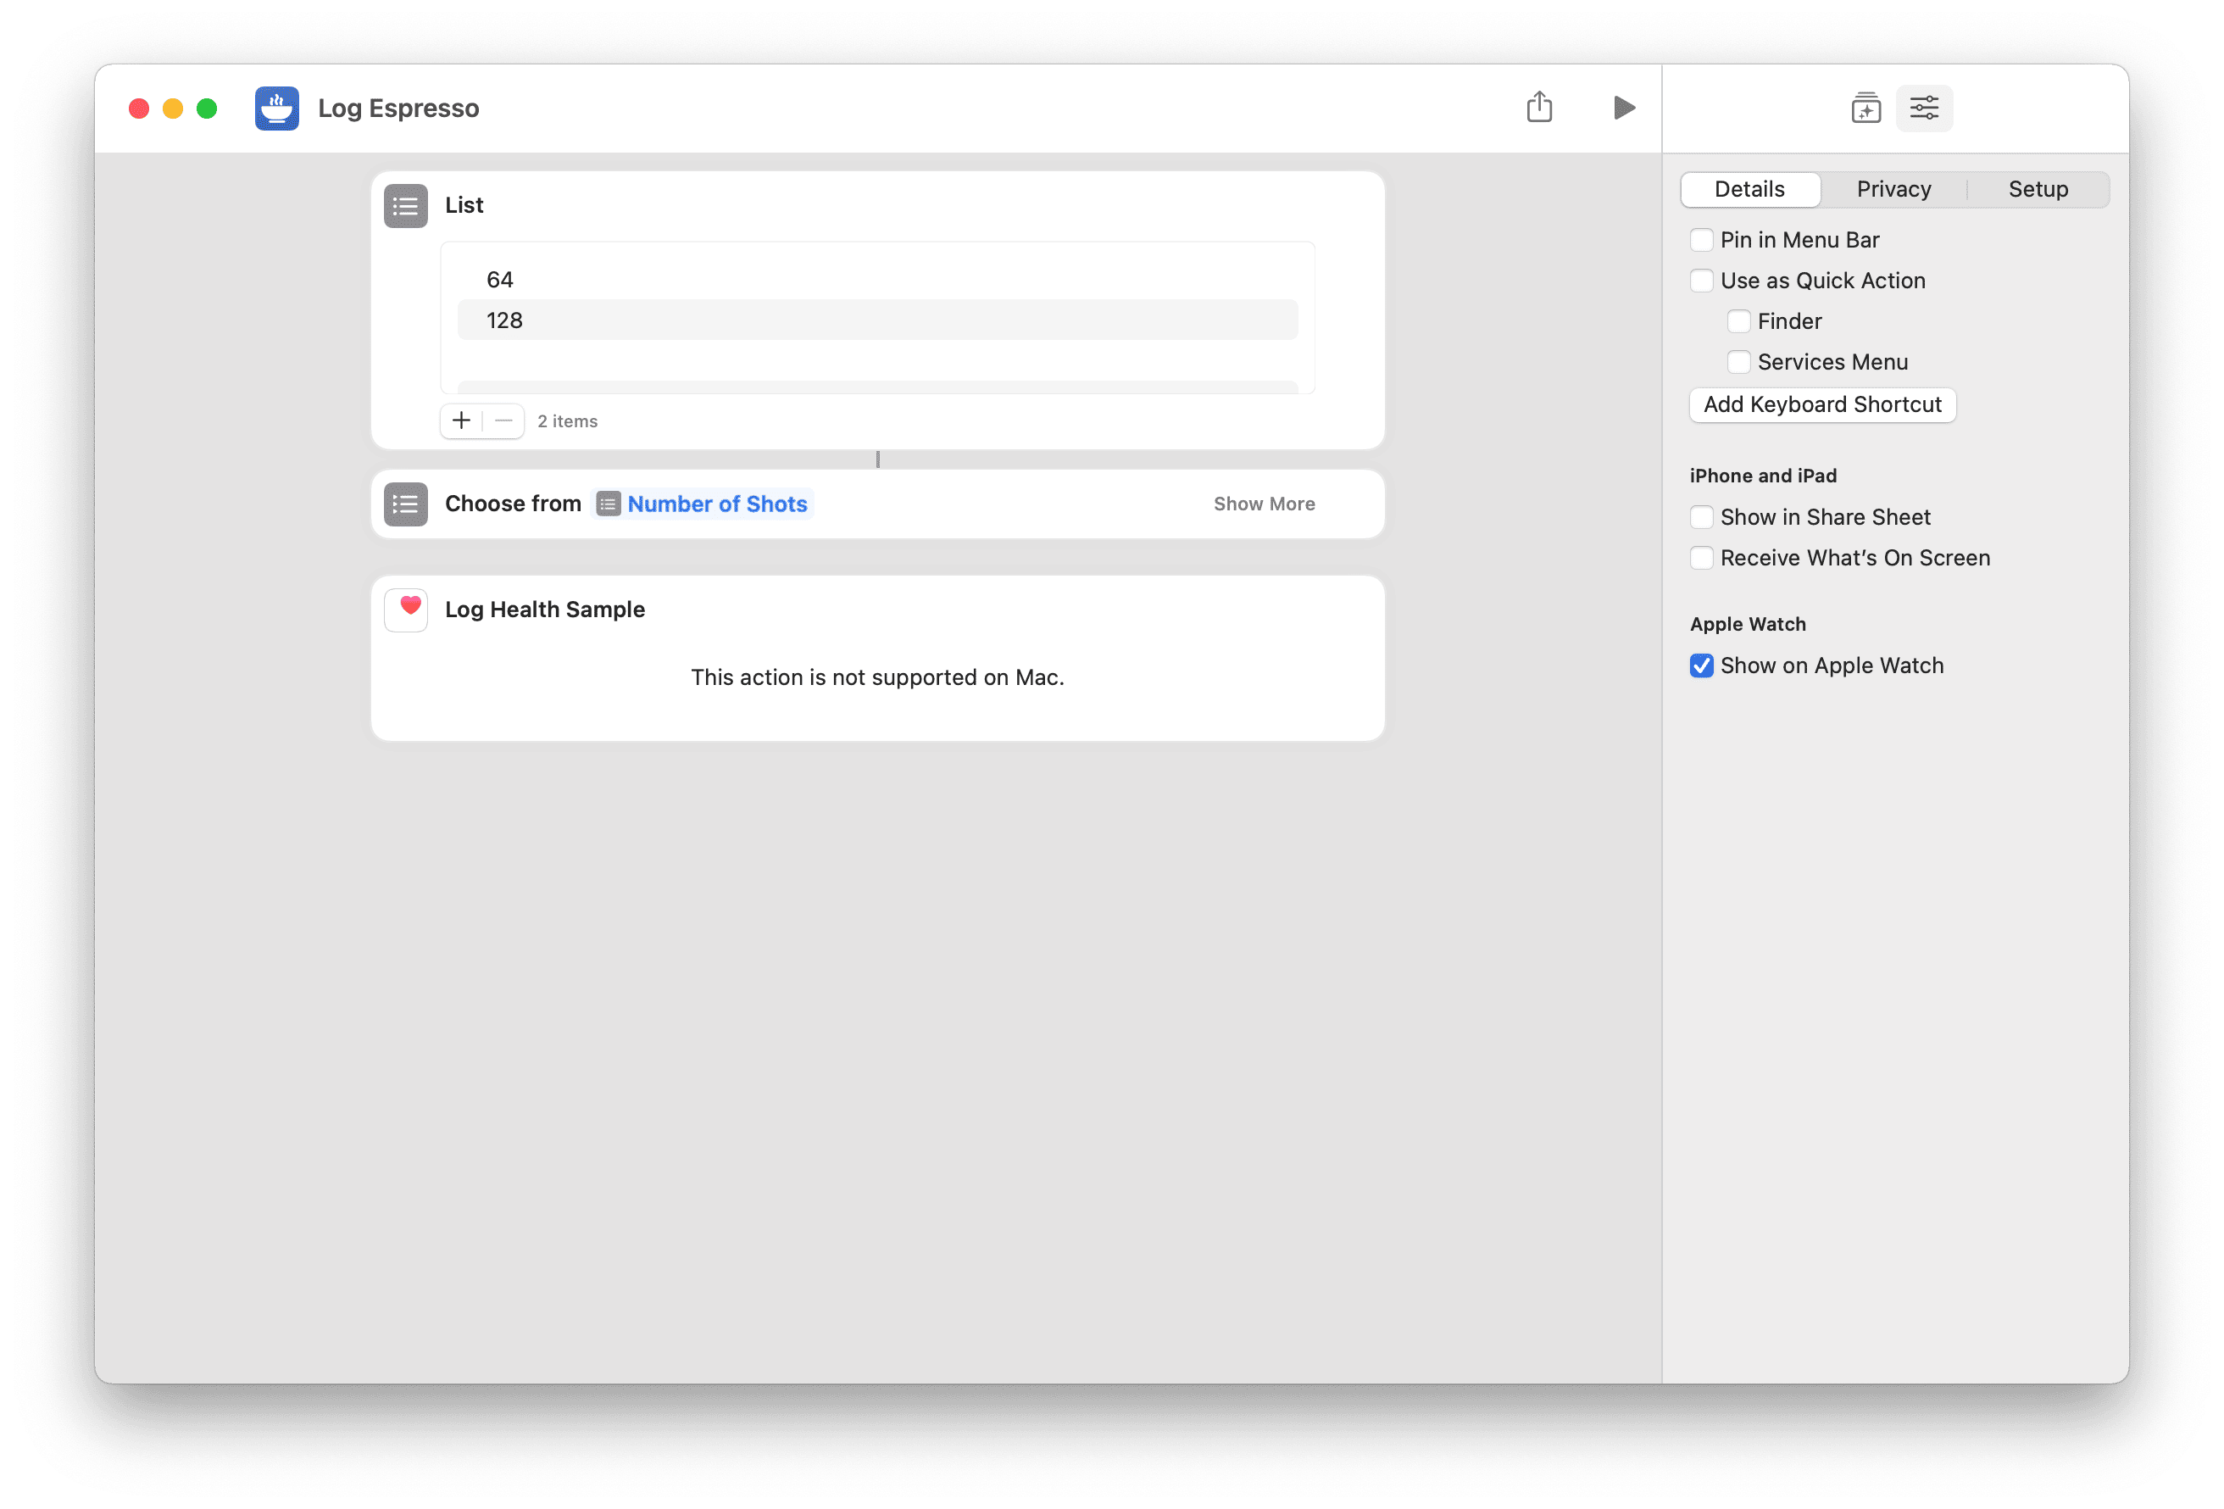Switch to the Privacy tab

click(1893, 188)
